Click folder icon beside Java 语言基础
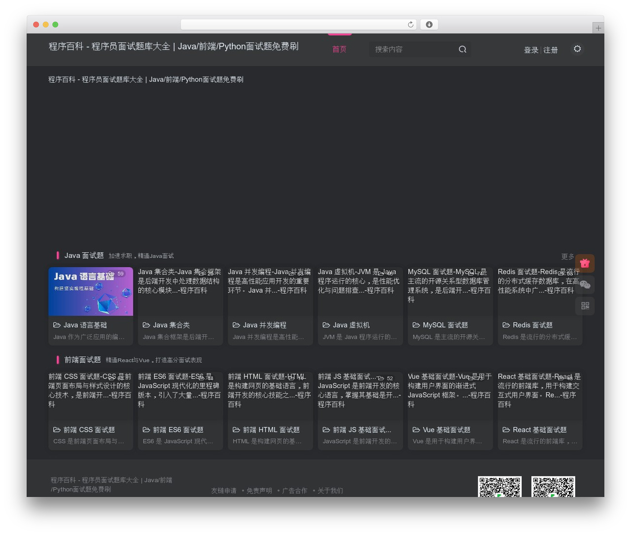Viewport: 631px width, 535px height. click(x=57, y=325)
